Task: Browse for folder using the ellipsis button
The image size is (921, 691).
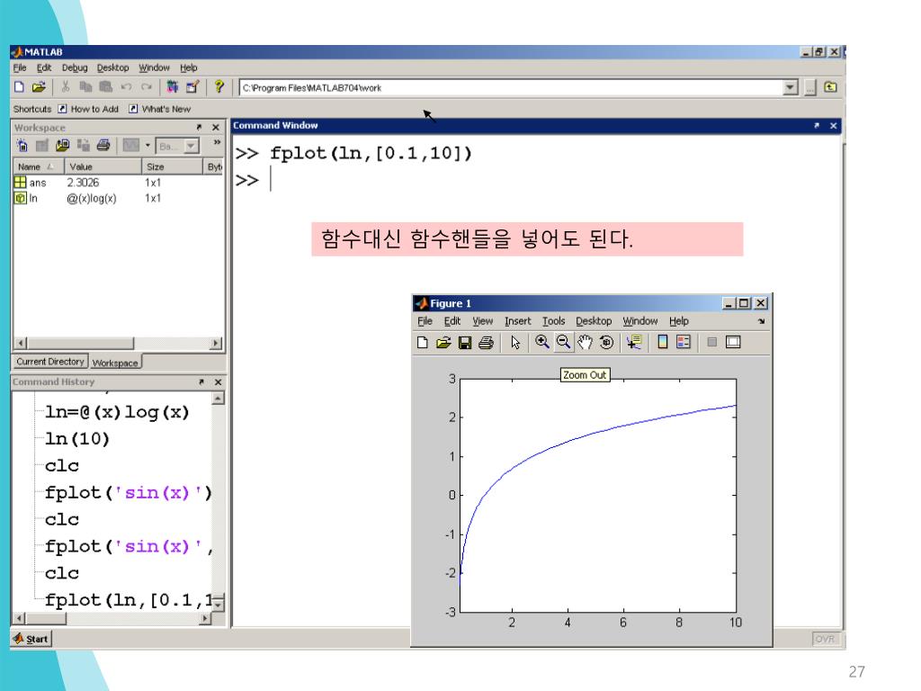Action: 810,87
